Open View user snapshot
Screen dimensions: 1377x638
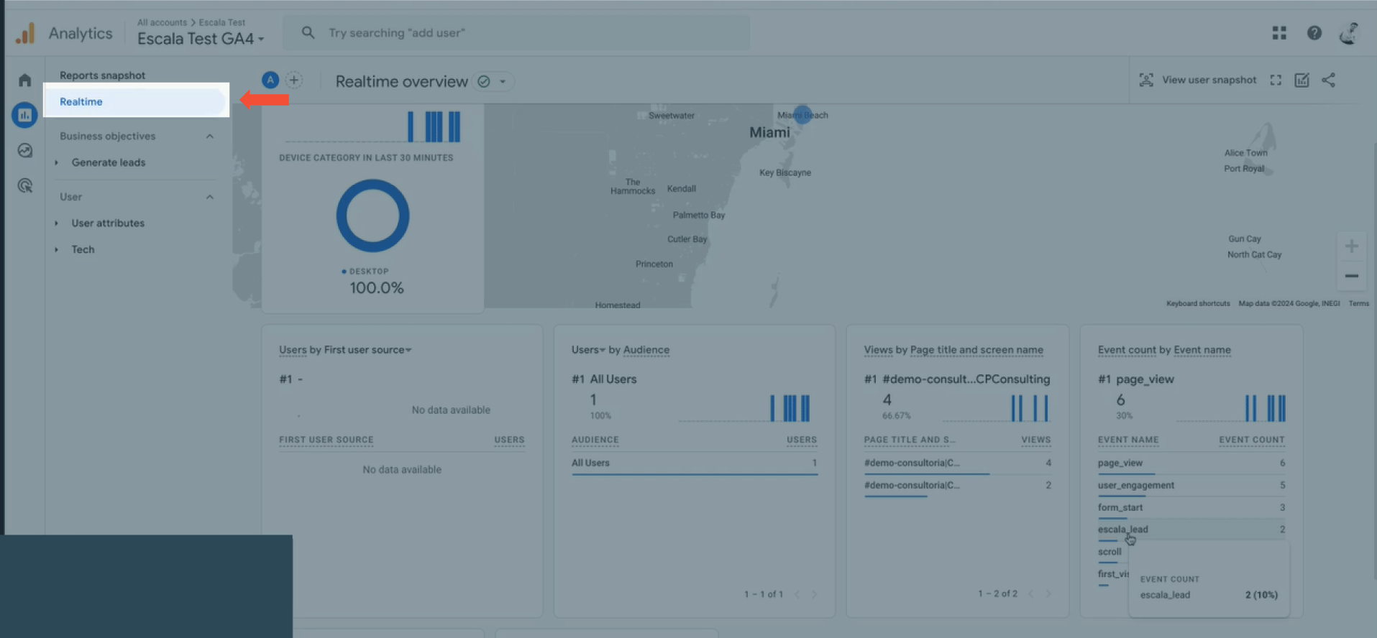(x=1198, y=80)
